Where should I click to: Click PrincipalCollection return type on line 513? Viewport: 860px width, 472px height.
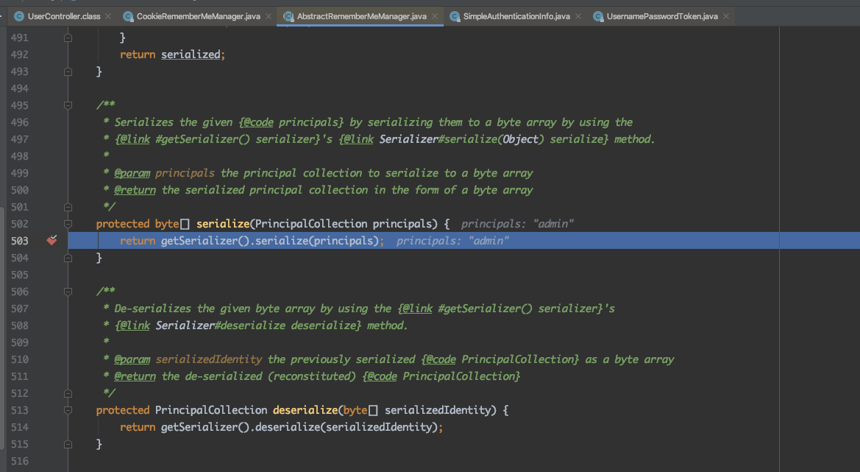click(x=211, y=410)
